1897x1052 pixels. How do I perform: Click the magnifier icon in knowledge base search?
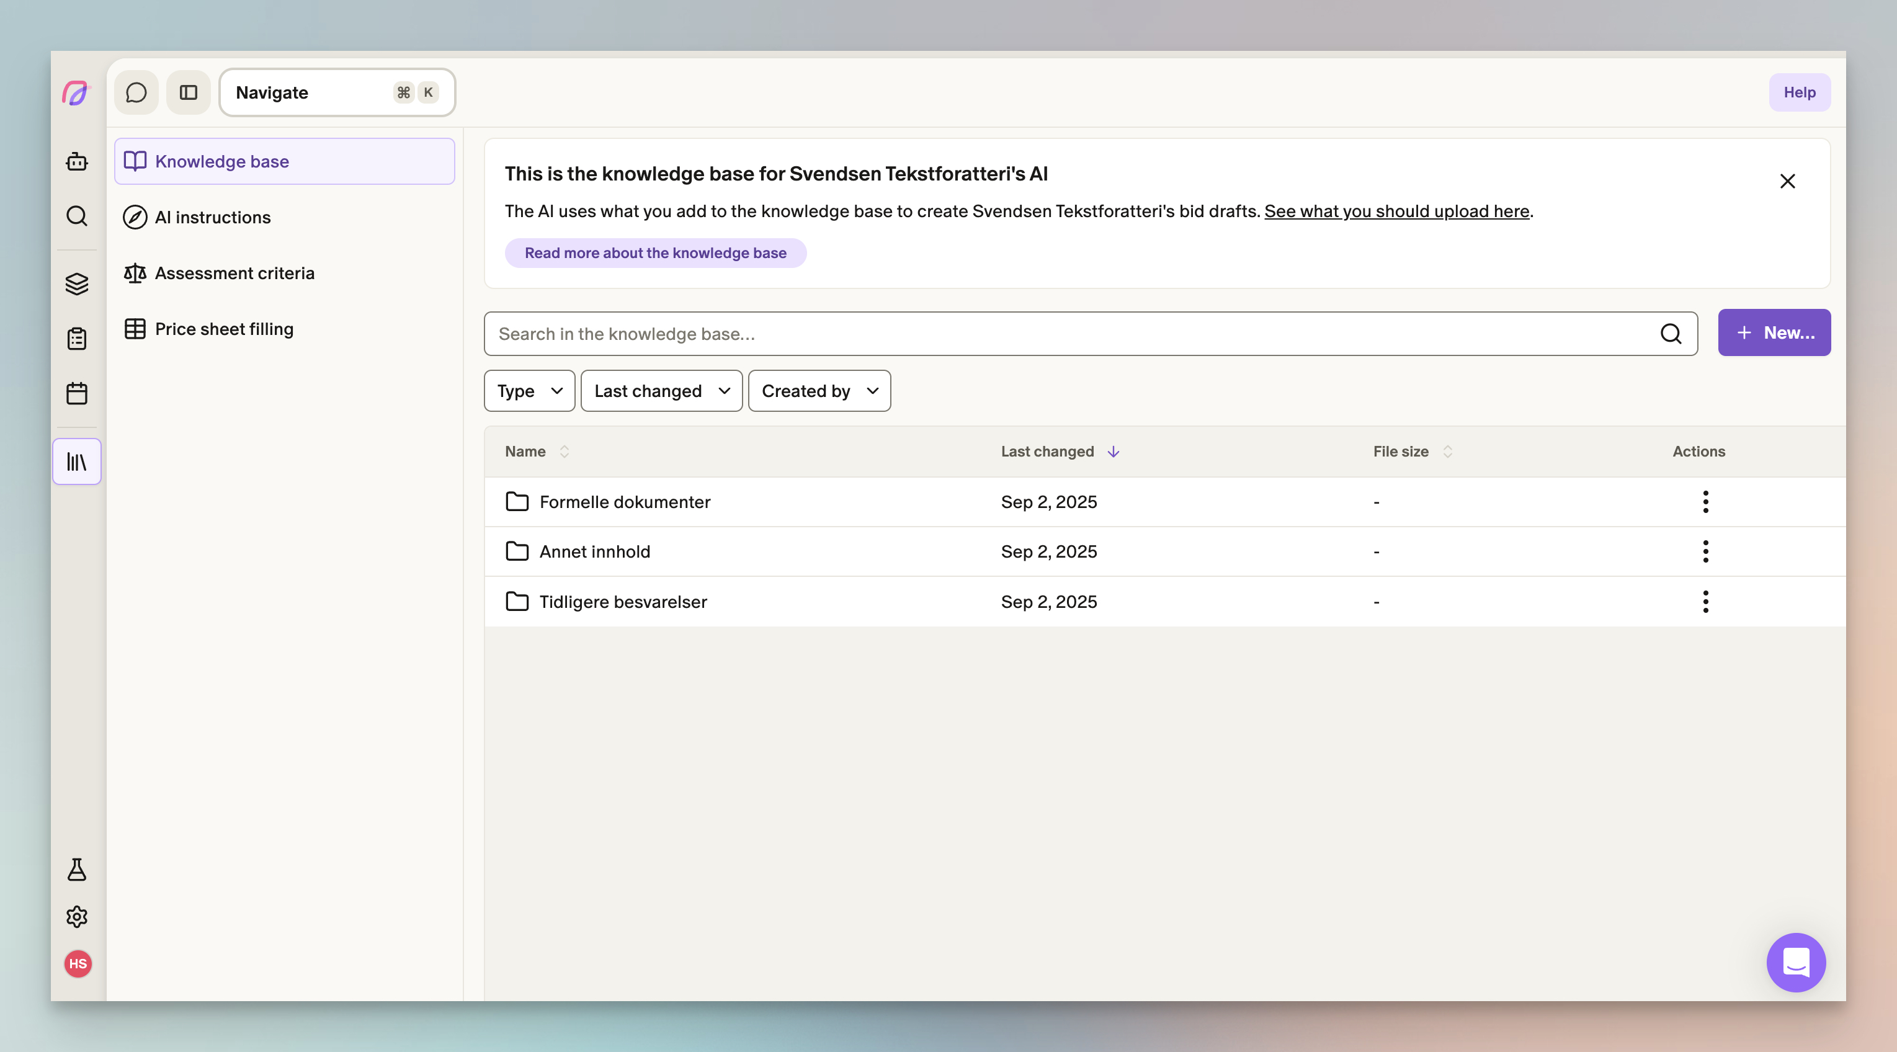tap(1671, 334)
